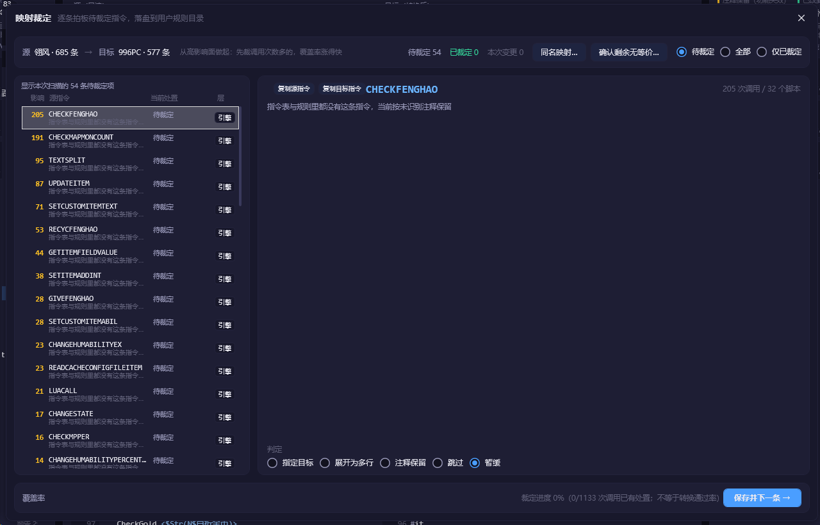
Task: Select the CHECKMAPMONCOUNT row
Action: [130, 141]
